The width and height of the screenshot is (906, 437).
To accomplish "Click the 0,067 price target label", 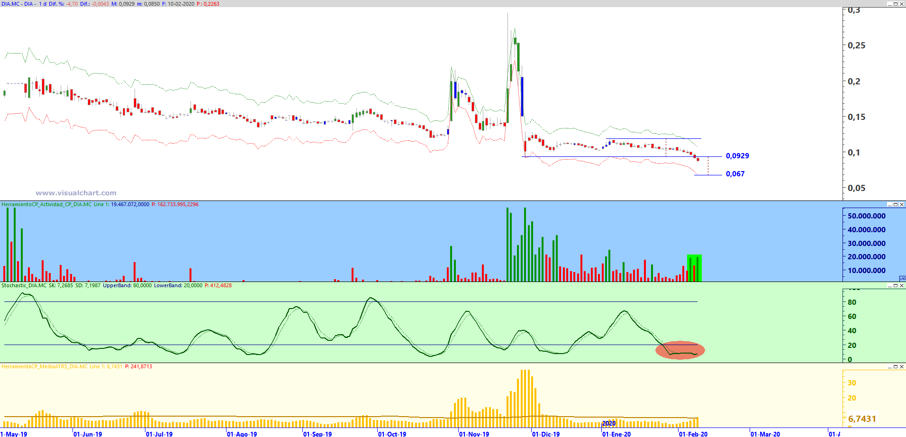I will (735, 174).
